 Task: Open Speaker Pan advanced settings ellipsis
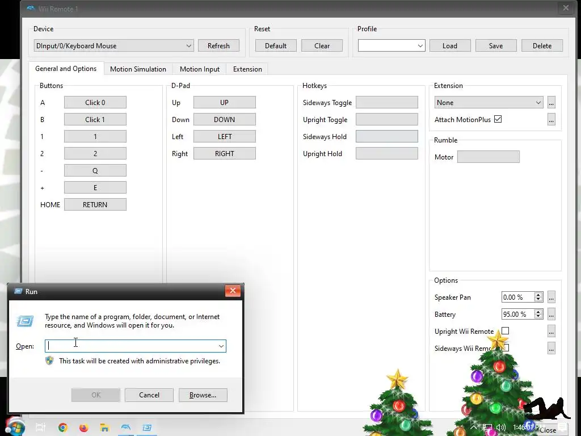(x=551, y=297)
